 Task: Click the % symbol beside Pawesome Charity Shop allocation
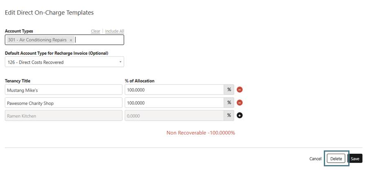tap(229, 103)
